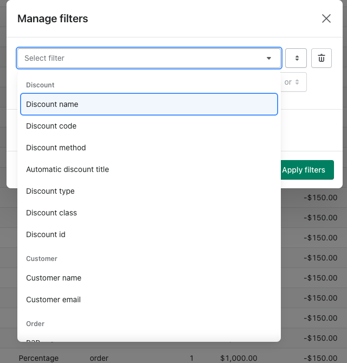Choose Customer email filter option

[x=149, y=300]
